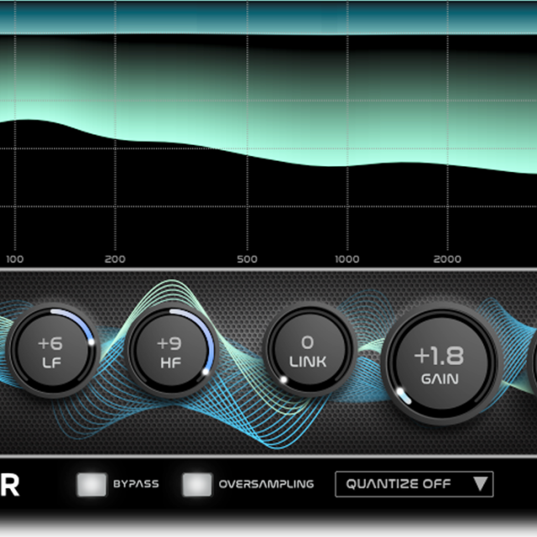Click the 500 frequency axis label
Viewport: 537px width, 537px height.
[x=247, y=259]
